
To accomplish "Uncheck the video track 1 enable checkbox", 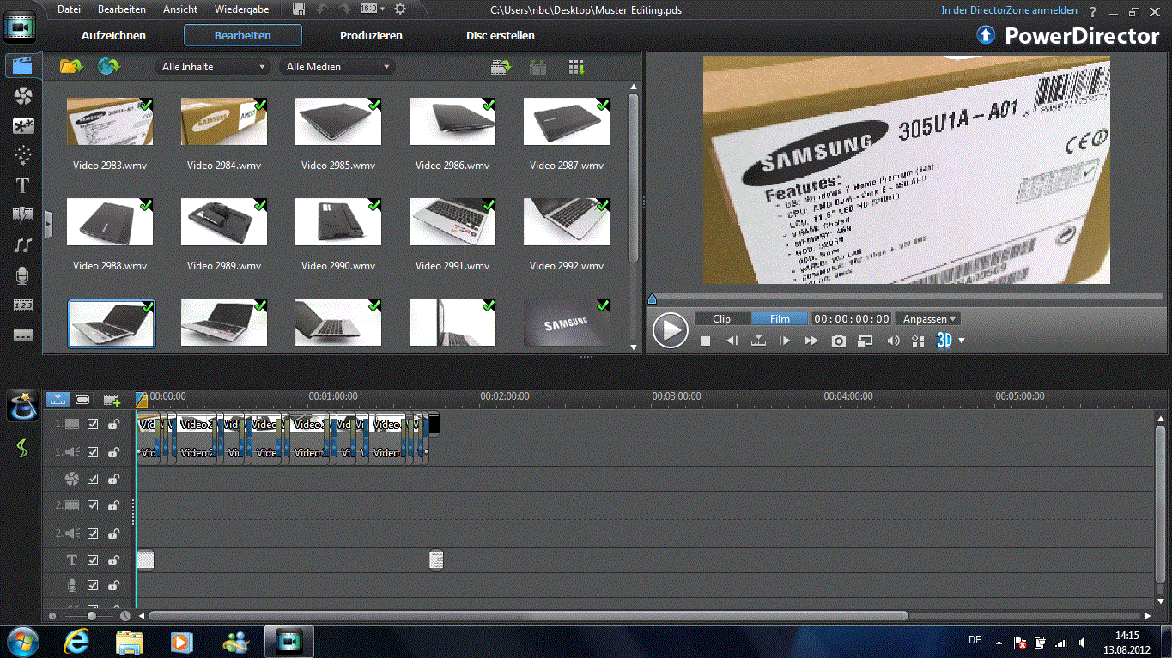I will pyautogui.click(x=93, y=424).
